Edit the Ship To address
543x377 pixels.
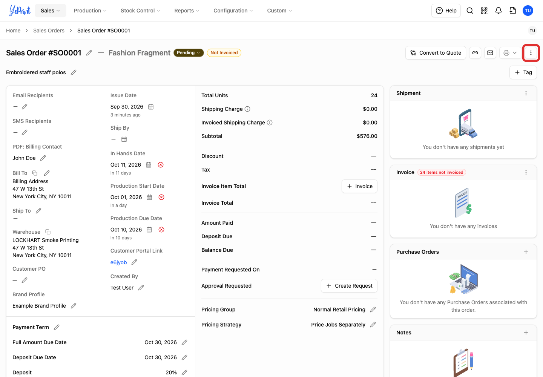pos(38,211)
